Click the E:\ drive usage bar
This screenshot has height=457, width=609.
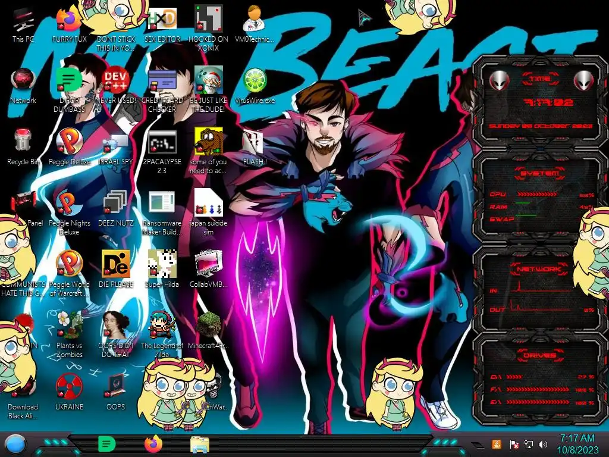point(538,402)
